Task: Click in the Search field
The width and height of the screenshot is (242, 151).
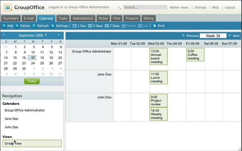Action: [x=145, y=7]
